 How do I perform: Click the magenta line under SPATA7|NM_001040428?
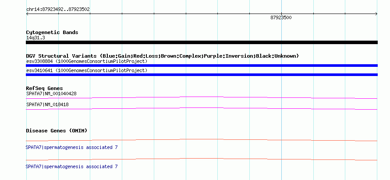click(202, 97)
